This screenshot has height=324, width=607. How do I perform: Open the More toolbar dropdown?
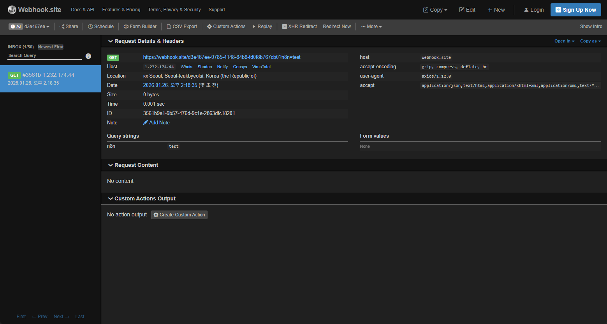click(371, 27)
